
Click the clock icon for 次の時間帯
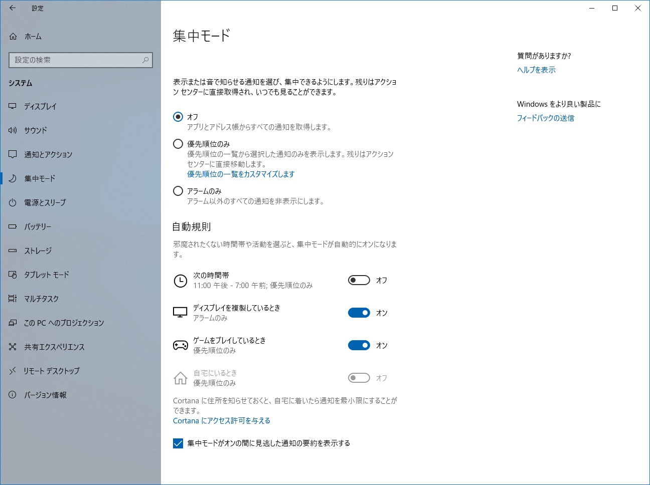pyautogui.click(x=180, y=281)
